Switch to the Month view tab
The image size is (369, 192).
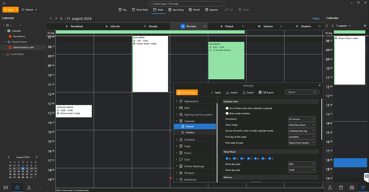[194, 10]
